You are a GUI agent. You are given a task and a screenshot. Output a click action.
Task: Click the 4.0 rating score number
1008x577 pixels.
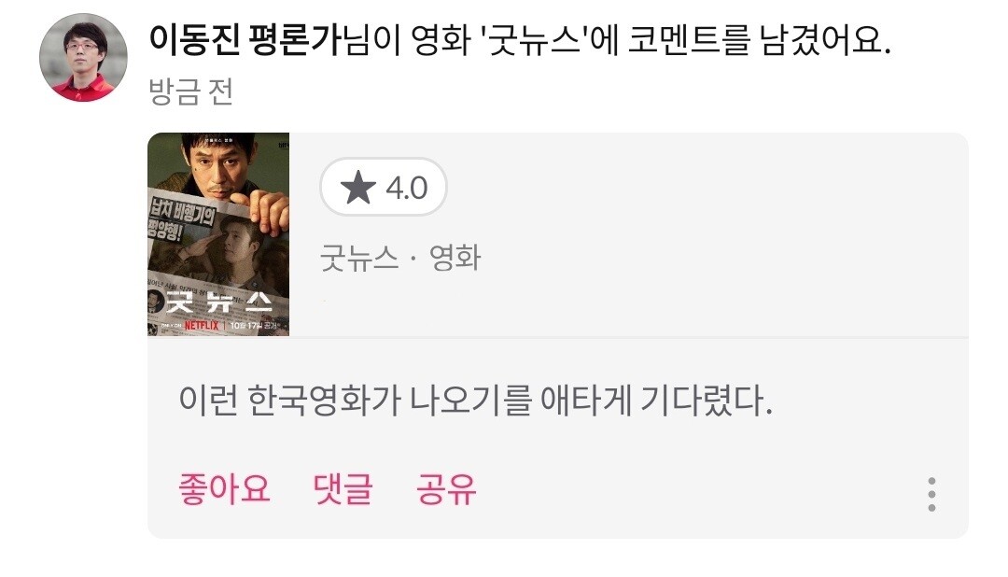(406, 188)
